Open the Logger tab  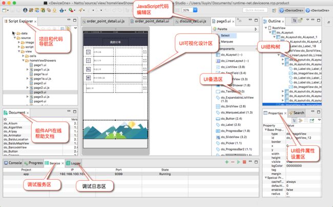tap(73, 163)
